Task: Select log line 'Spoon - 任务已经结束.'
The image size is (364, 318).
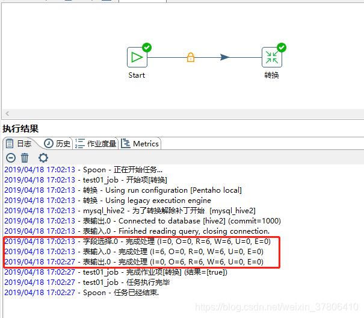Action: point(82,293)
